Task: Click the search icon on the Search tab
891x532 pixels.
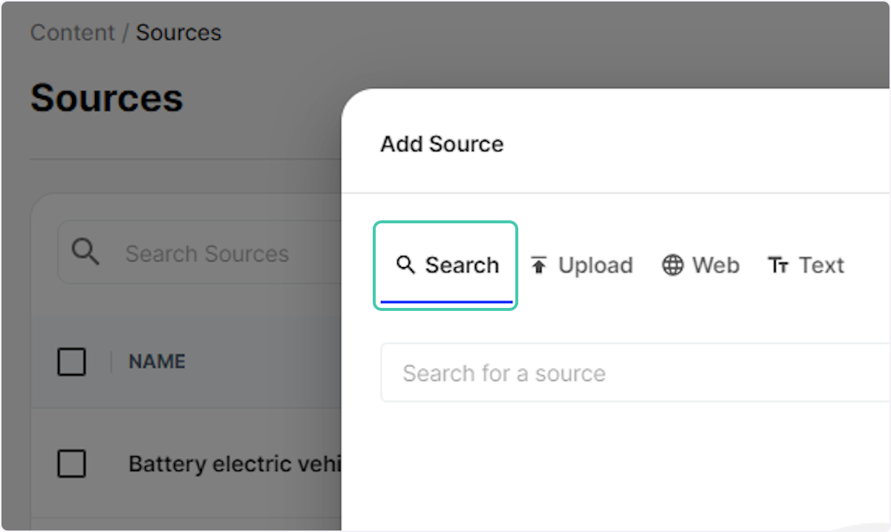Action: (x=405, y=265)
